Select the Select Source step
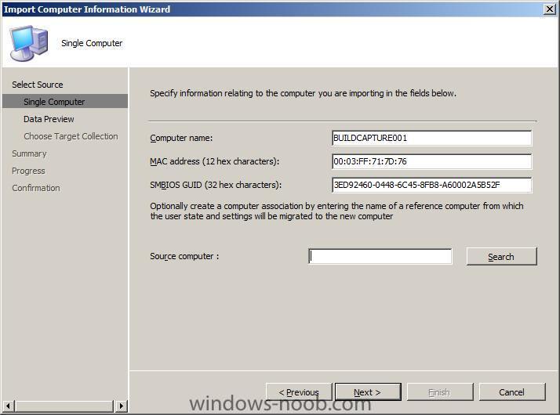This screenshot has height=415, width=560. 38,85
